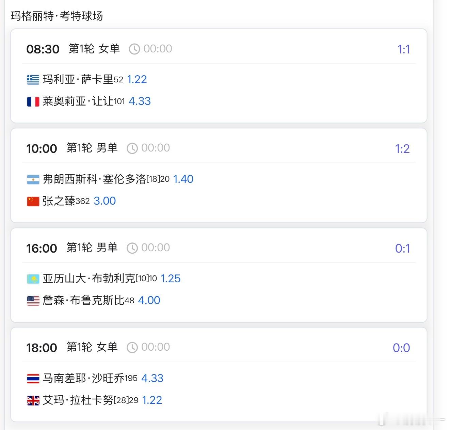Click the UK flag beside 艾玛·拉杜卡努
Viewport: 449px width, 430px height.
click(33, 400)
